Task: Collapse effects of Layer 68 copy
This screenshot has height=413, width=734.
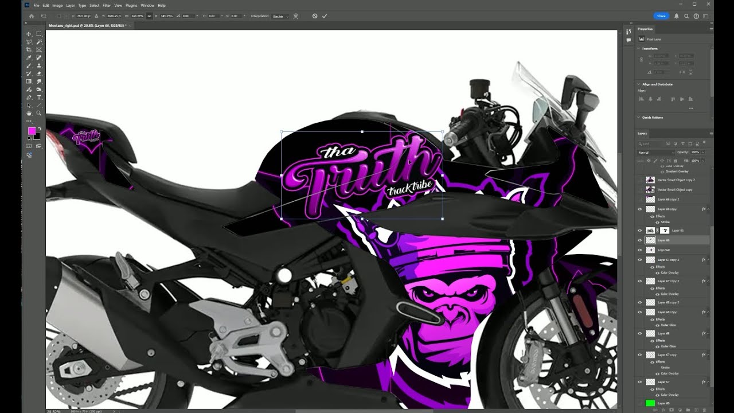Action: pyautogui.click(x=708, y=312)
